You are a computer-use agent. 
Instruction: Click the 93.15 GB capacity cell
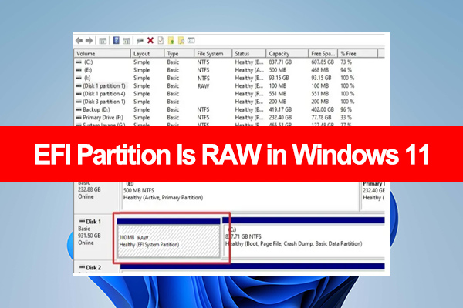279,78
